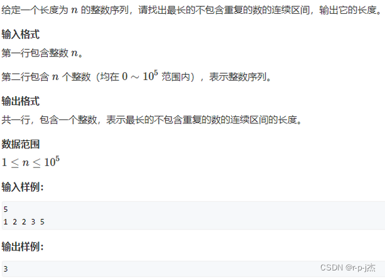The height and width of the screenshot is (278, 385).
Task: Click the problem description first sentence
Action: [192, 10]
